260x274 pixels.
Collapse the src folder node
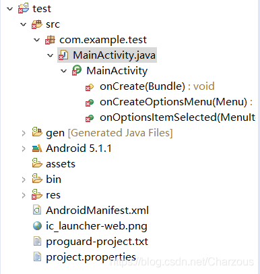(24, 24)
